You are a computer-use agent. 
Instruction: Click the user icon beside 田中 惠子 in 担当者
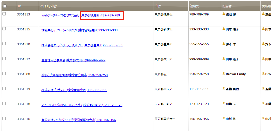224,59
